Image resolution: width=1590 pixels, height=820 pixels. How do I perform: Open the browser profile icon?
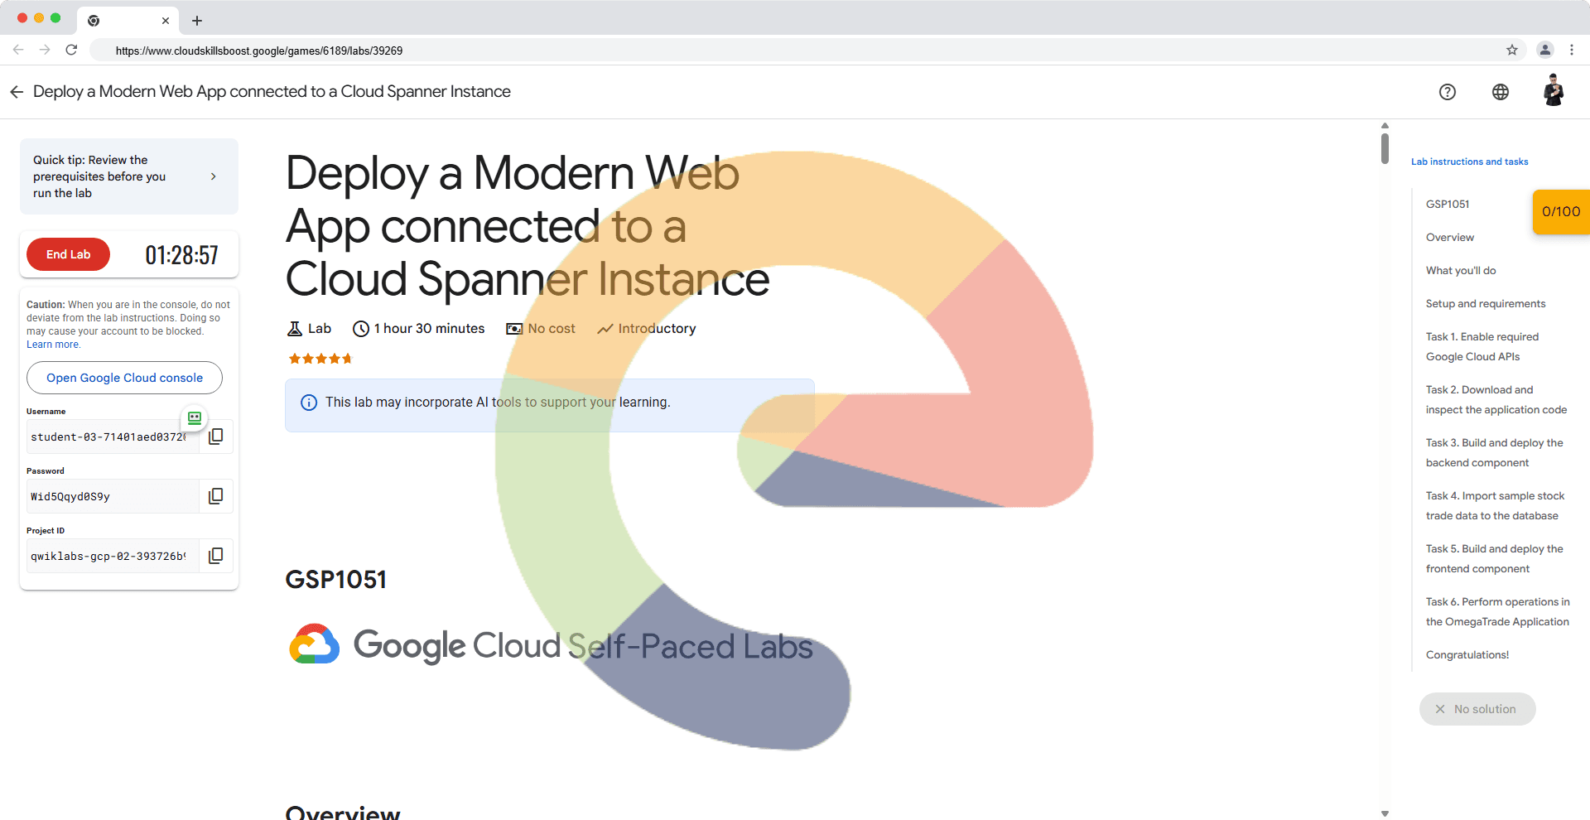1545,50
